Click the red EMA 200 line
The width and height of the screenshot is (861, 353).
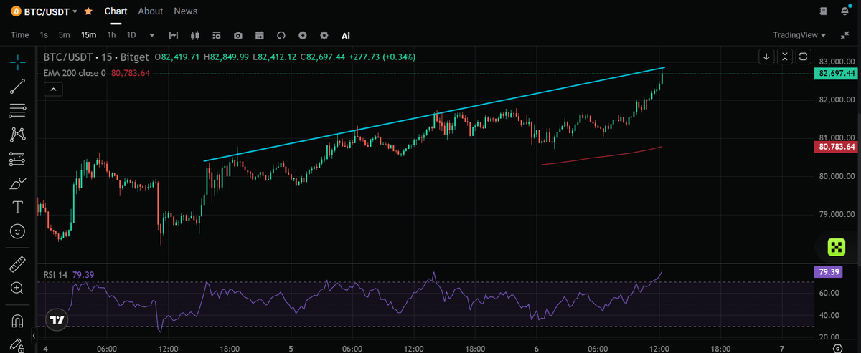click(601, 155)
